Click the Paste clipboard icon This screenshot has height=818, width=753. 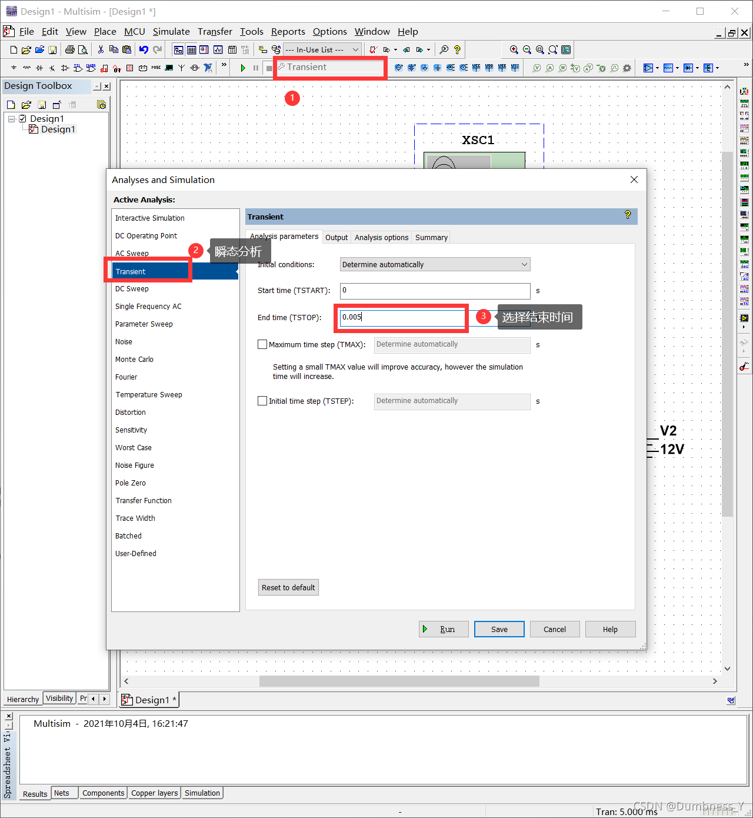coord(126,50)
